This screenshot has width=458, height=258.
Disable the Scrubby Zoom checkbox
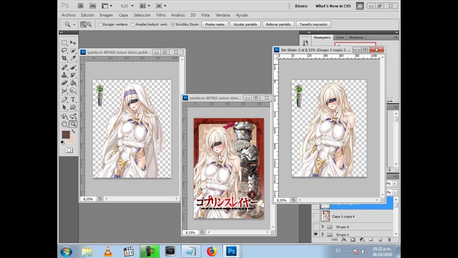pyautogui.click(x=173, y=24)
